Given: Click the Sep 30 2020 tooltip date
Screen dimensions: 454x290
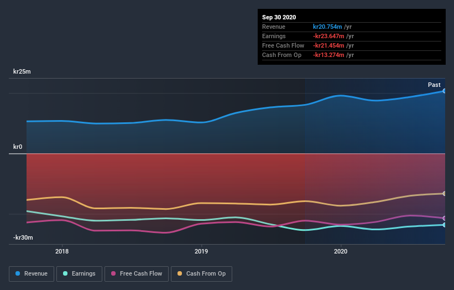Looking at the screenshot, I should click(x=279, y=17).
